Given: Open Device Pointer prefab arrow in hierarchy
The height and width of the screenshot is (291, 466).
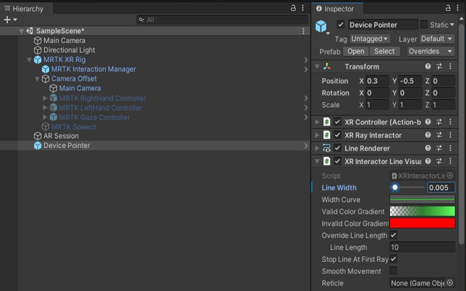Looking at the screenshot, I should [306, 145].
